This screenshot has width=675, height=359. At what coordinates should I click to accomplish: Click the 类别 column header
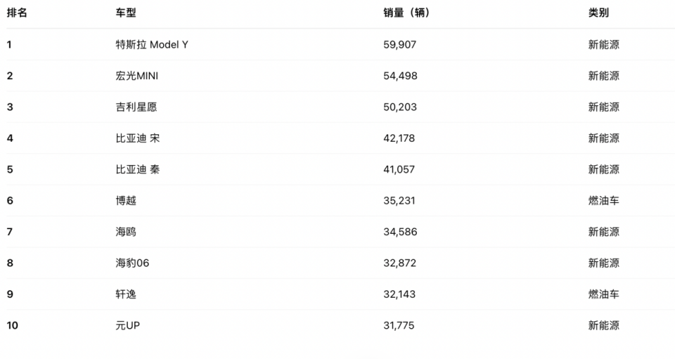coord(598,13)
